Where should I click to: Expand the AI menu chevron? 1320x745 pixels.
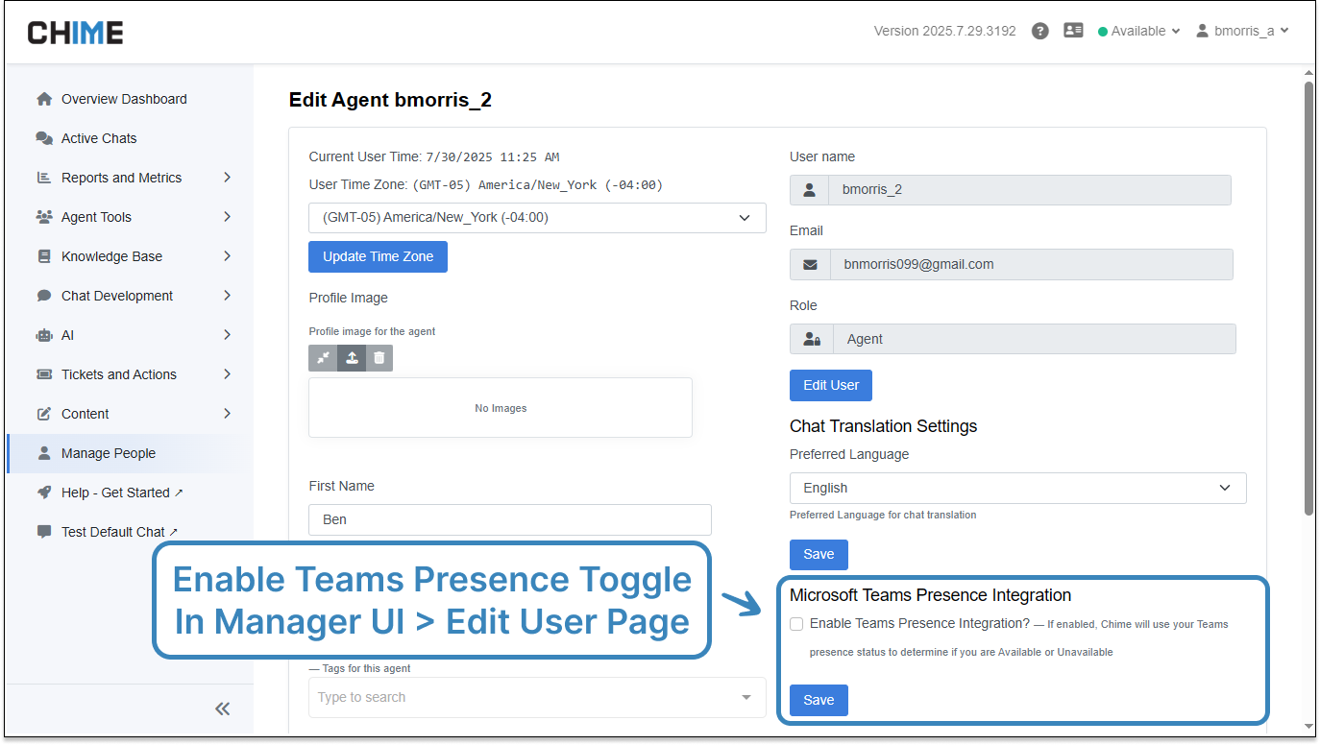[227, 335]
